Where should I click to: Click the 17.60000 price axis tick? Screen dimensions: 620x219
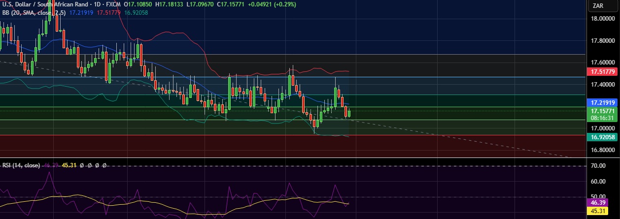click(x=604, y=63)
